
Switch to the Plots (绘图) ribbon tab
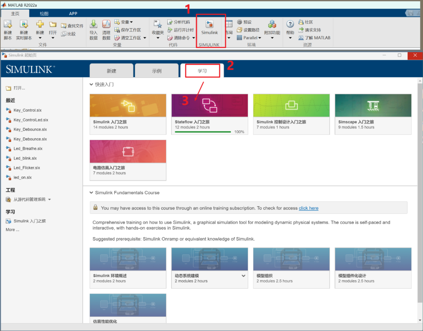44,13
